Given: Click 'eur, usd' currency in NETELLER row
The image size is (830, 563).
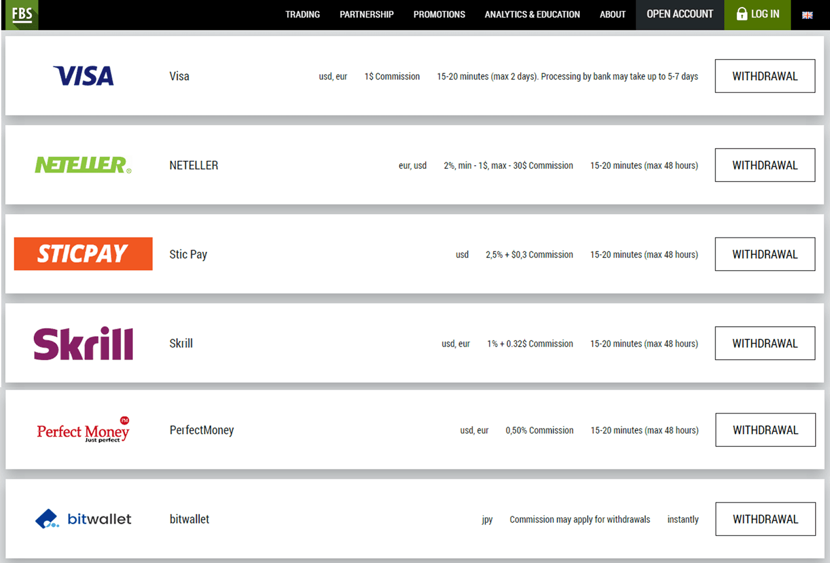Looking at the screenshot, I should 412,166.
